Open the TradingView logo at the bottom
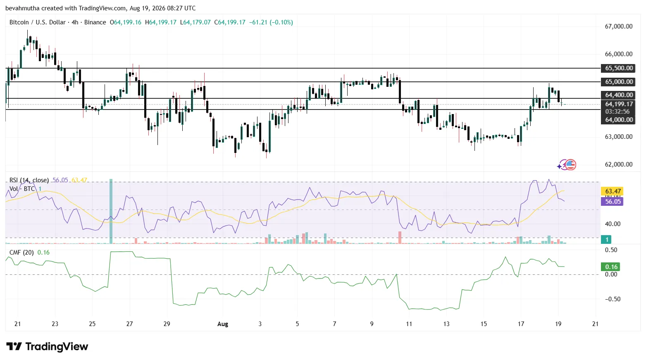 click(47, 346)
